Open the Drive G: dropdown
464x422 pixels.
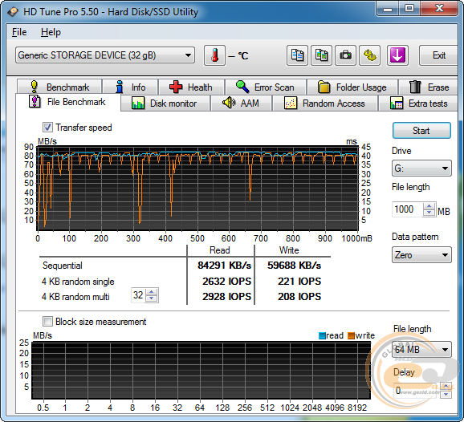(x=421, y=168)
